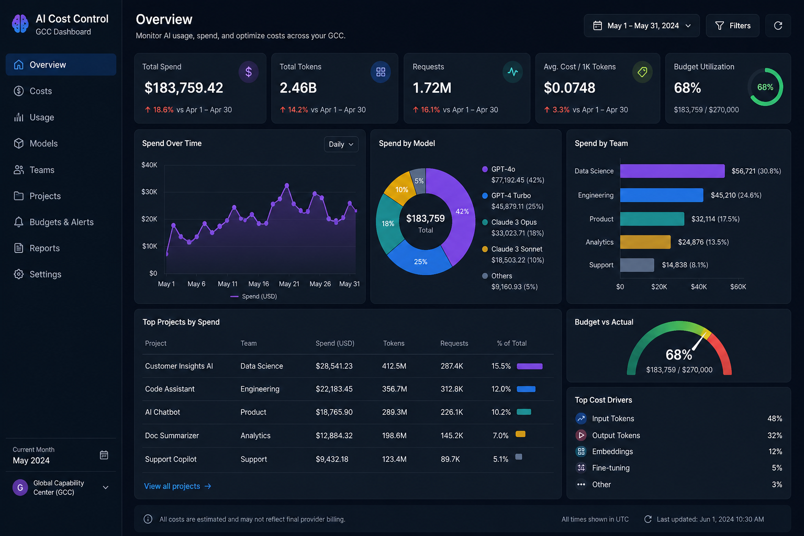
Task: Click the Code Assistant project name
Action: (170, 389)
